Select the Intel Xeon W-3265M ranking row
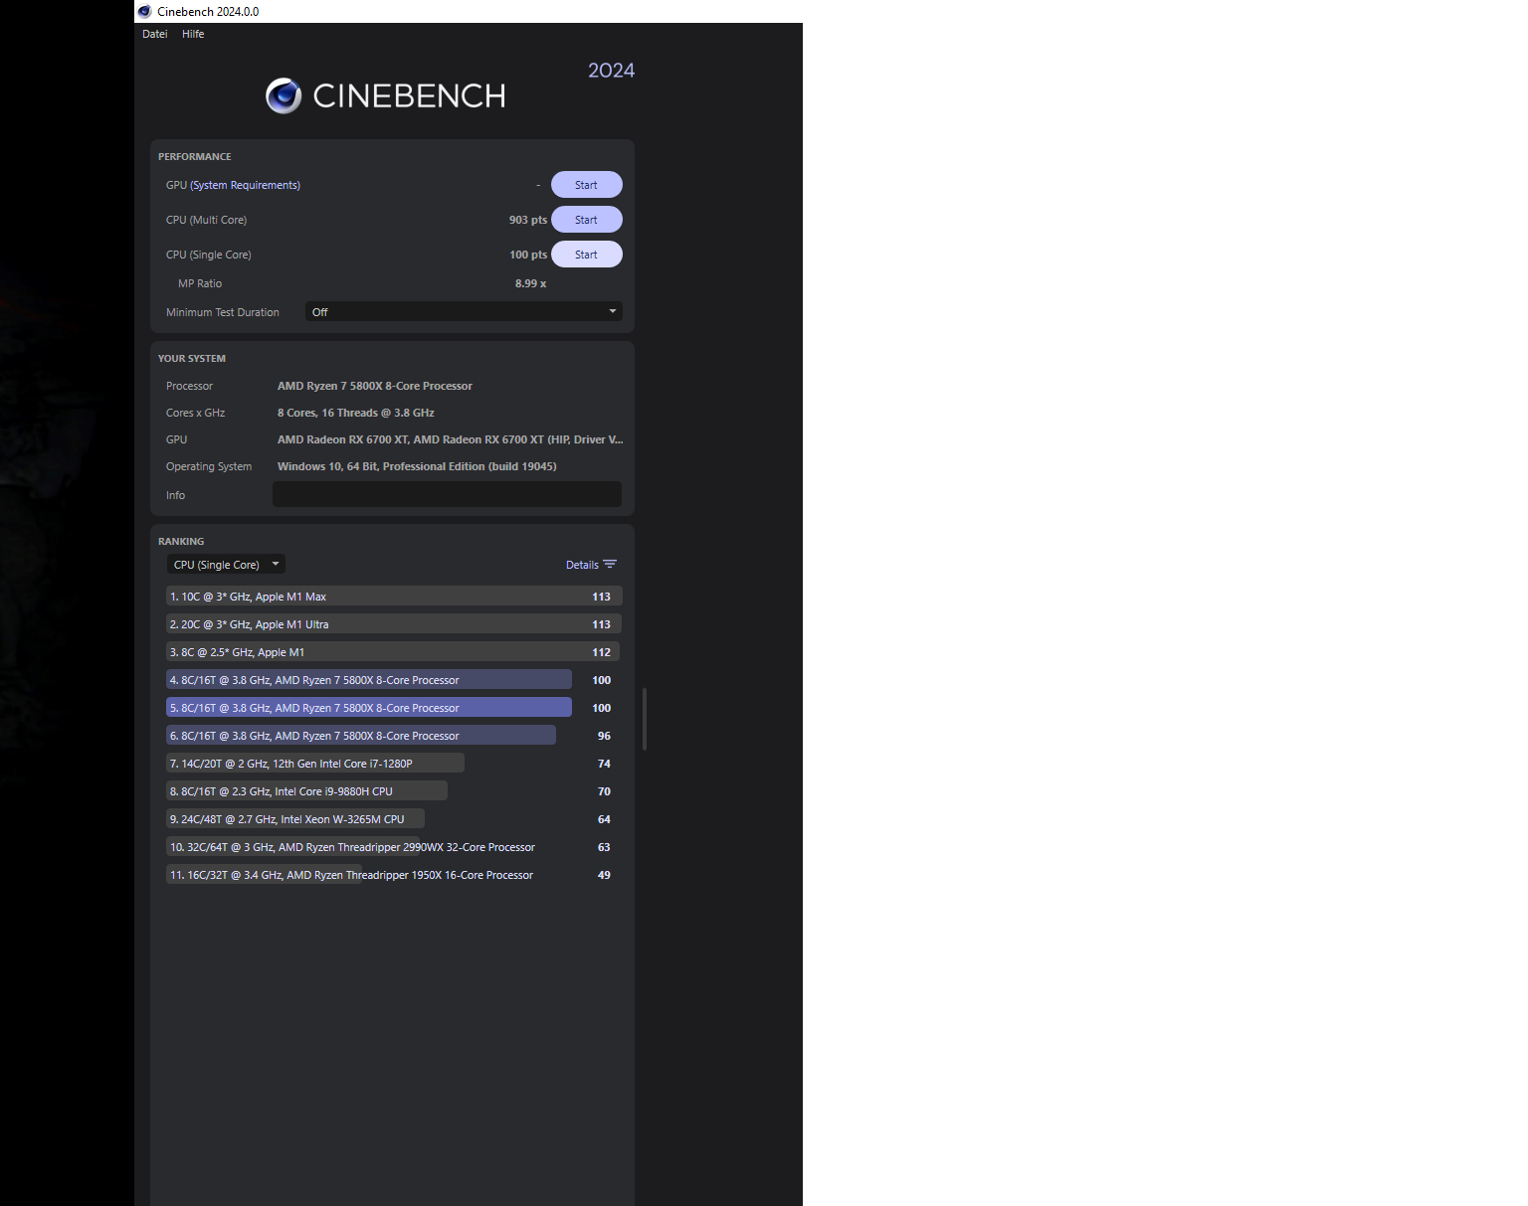This screenshot has width=1528, height=1206. click(x=394, y=819)
